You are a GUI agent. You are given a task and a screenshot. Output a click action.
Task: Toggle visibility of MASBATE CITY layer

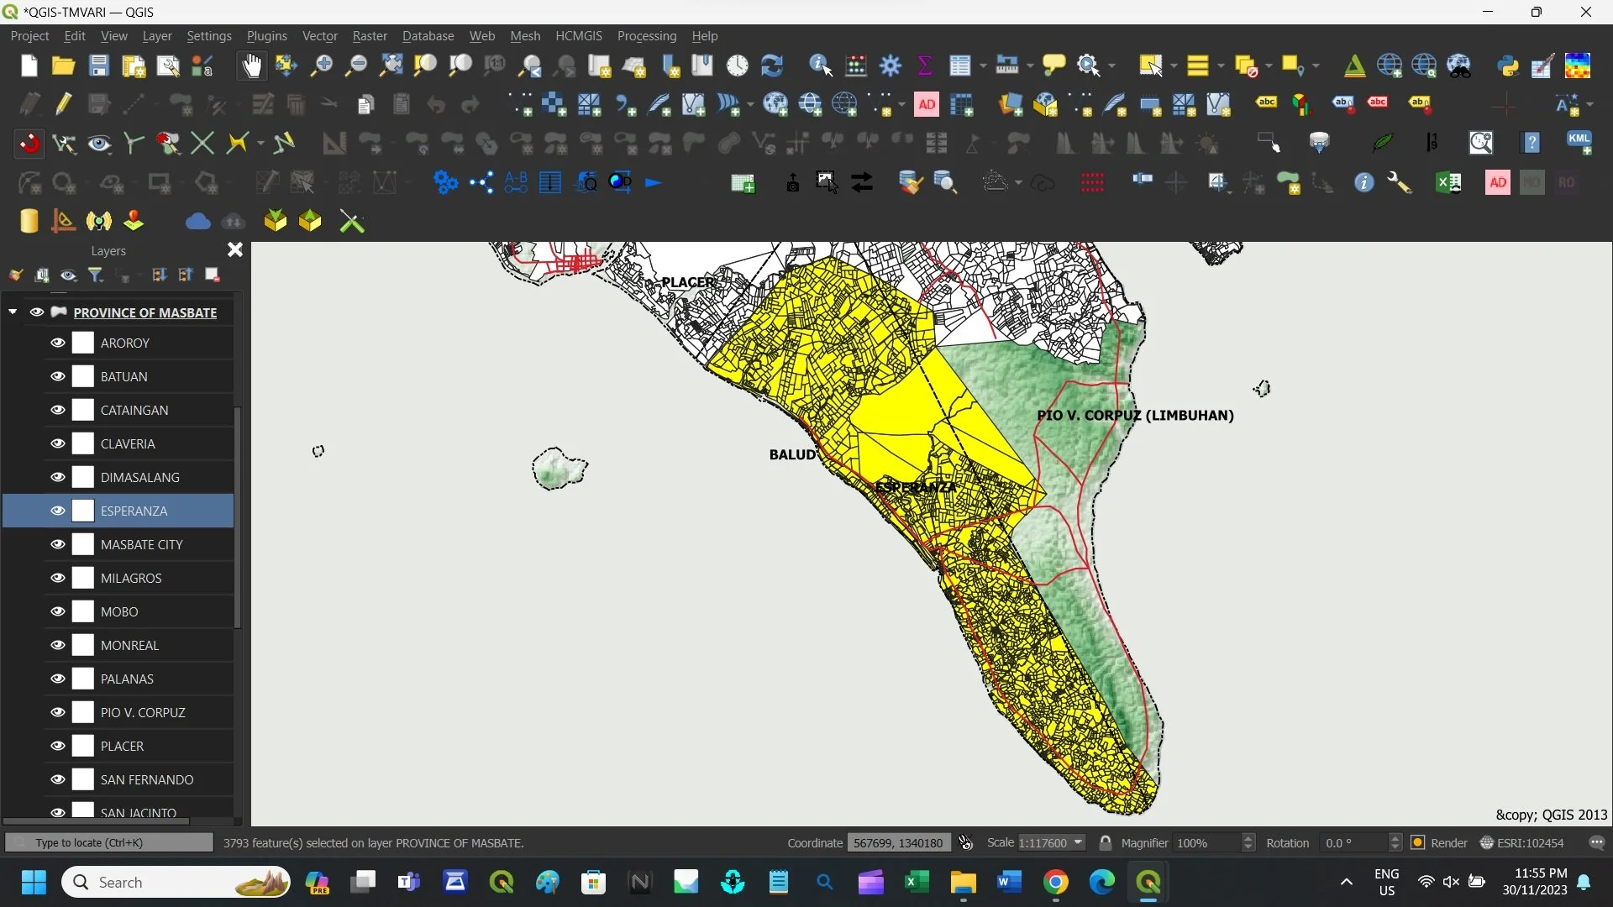point(57,544)
